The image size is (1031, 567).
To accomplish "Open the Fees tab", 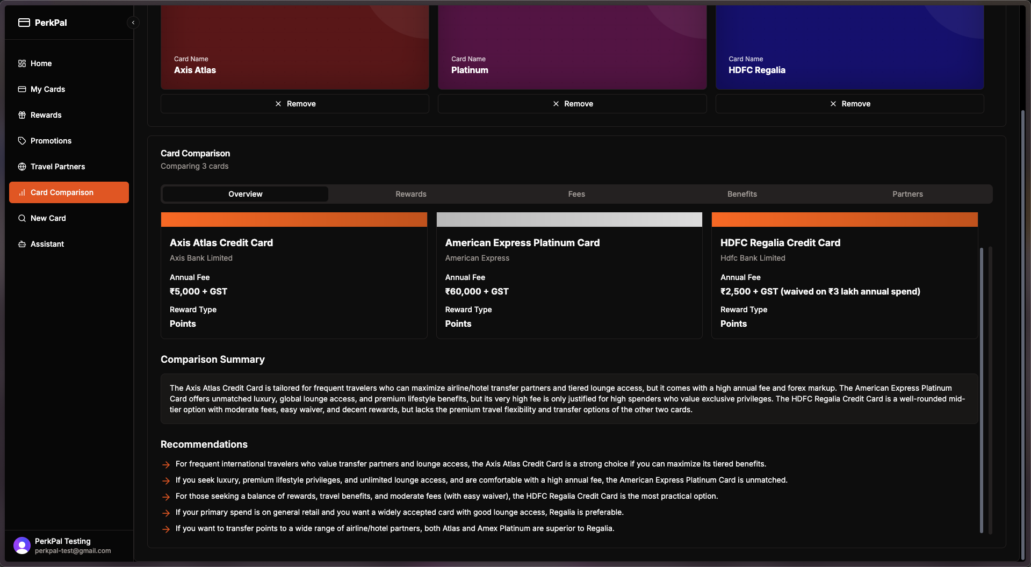I will (576, 194).
